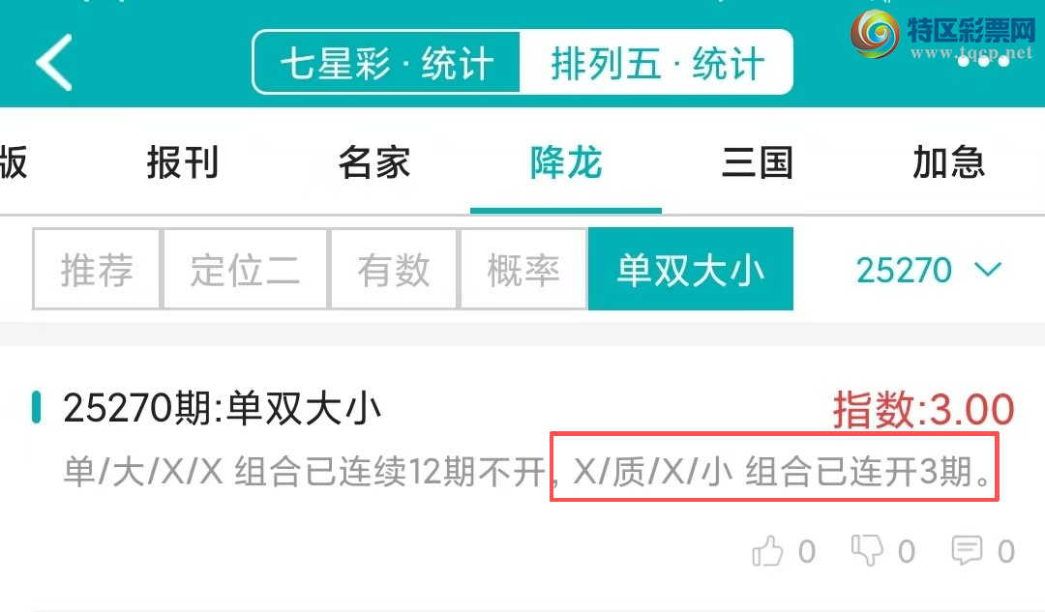Open the comments bubble icon
1045x612 pixels.
pos(967,551)
